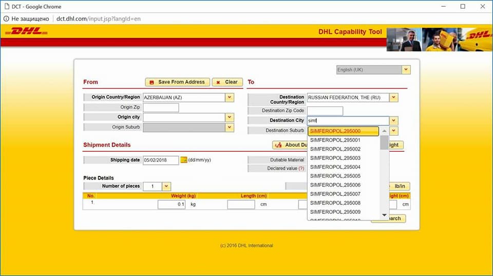Focus the Origin city input field
493x276 pixels.
tap(184, 117)
